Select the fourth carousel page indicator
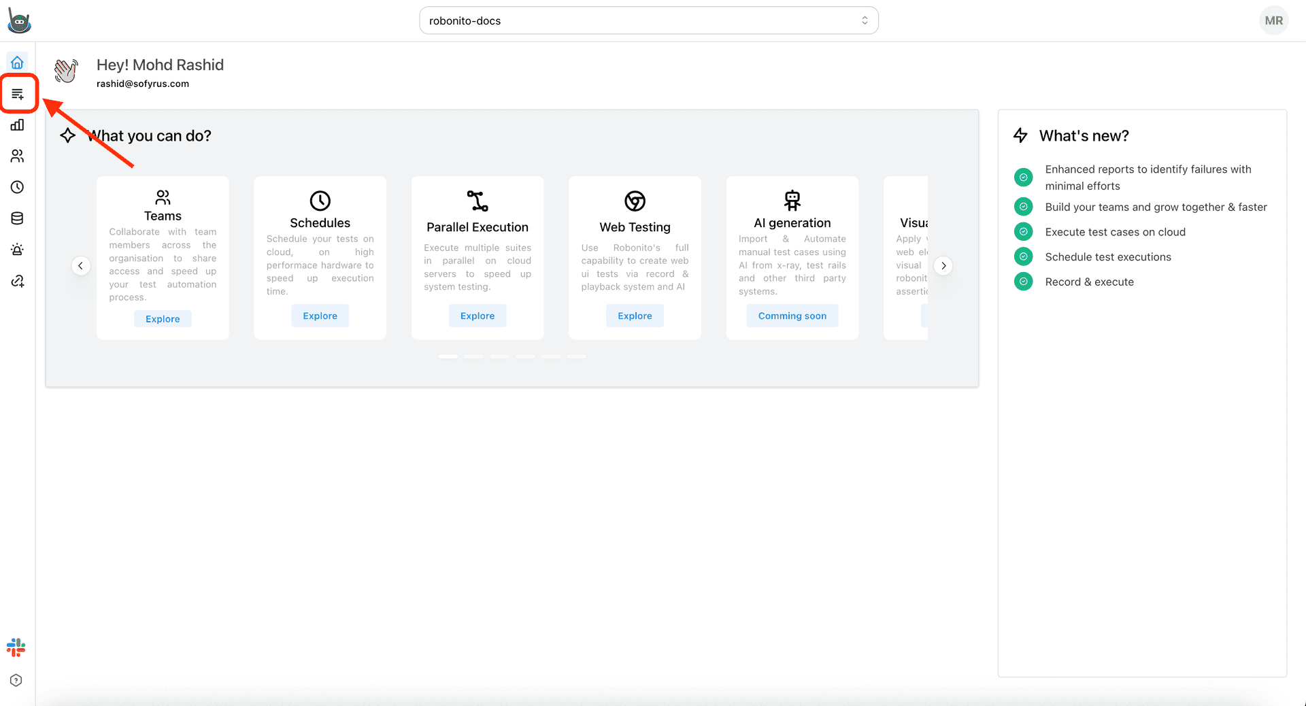 (x=525, y=356)
